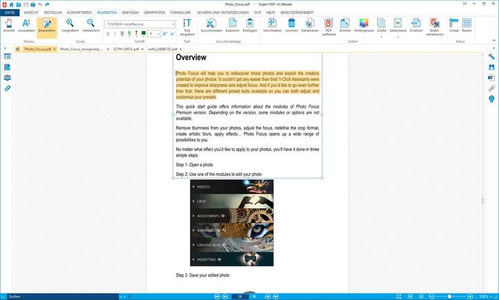
Task: Open the BENUTZERDEFINIERT tab
Action: tap(297, 12)
